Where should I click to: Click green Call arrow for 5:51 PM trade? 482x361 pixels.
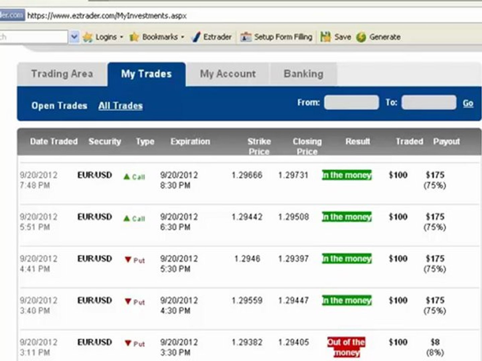tap(127, 218)
